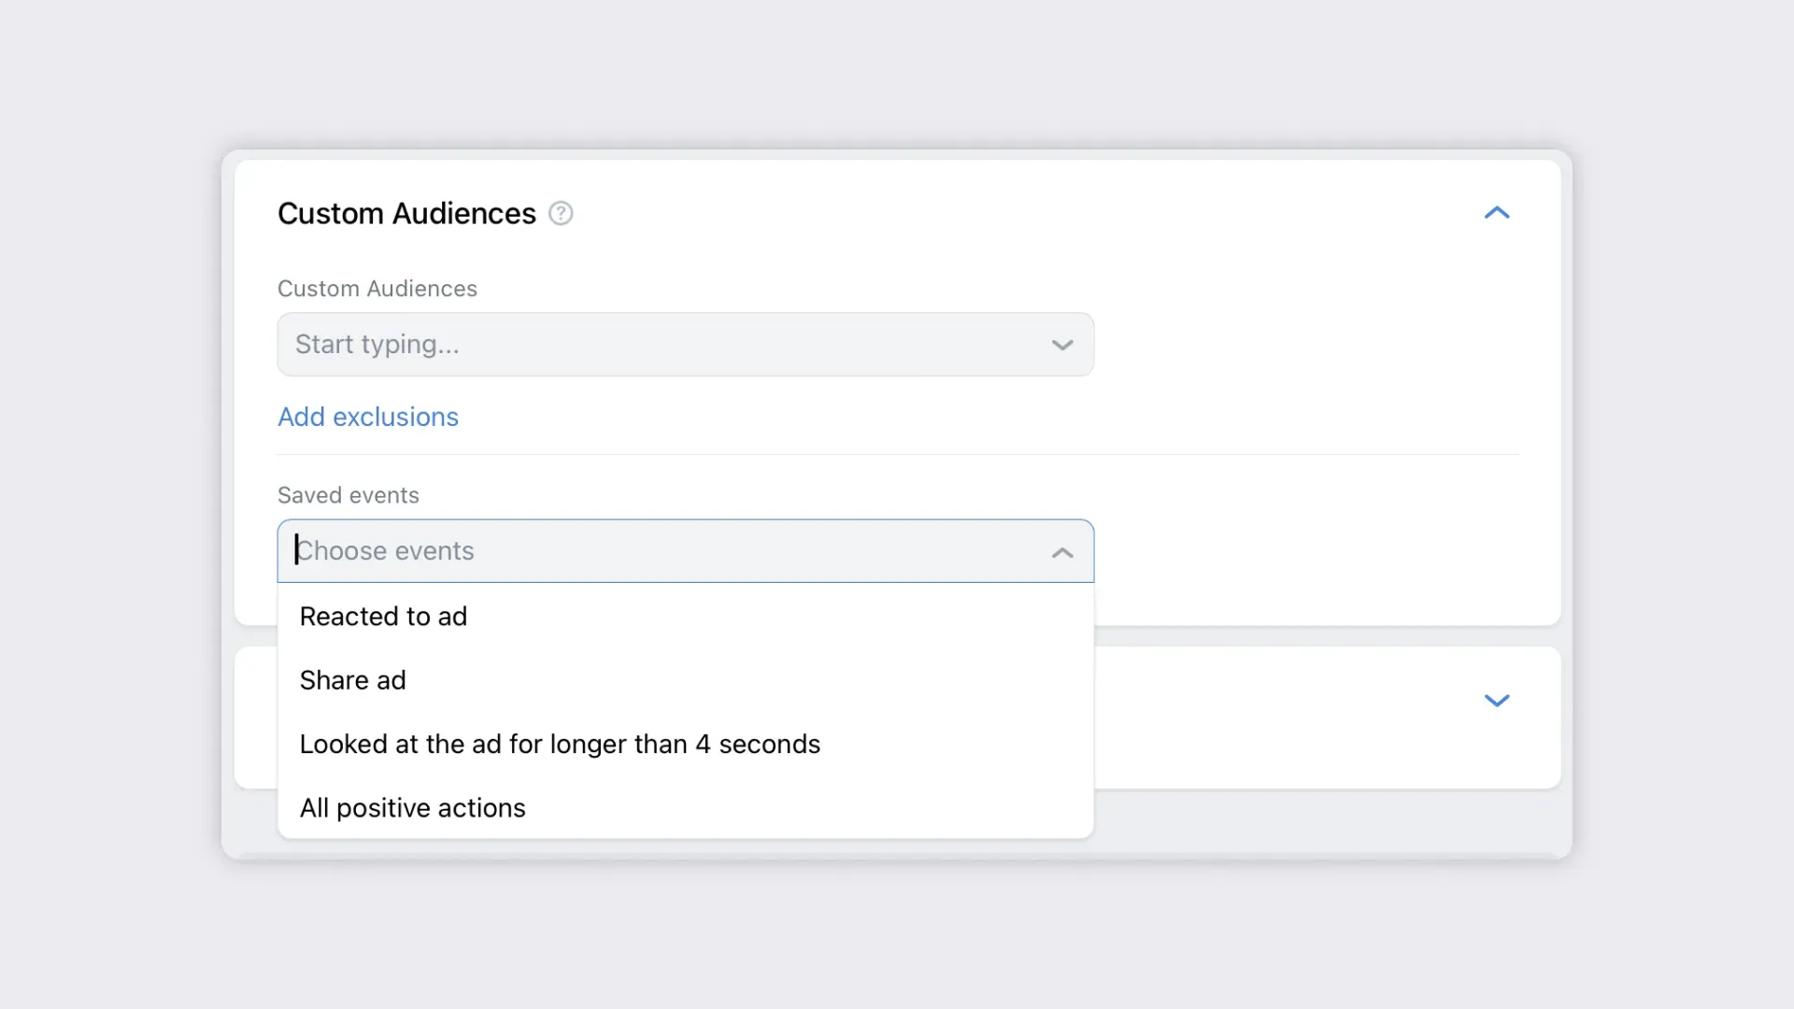Click the help question mark icon
1794x1009 pixels.
coord(561,214)
